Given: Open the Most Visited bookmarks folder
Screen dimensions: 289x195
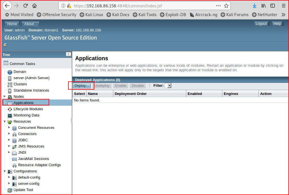Looking at the screenshot, I should [x=19, y=15].
